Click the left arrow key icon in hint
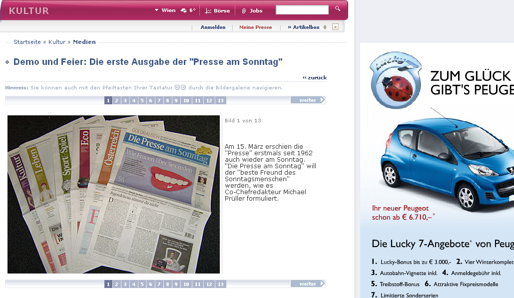Screen dimensions: 514x298 177,87
